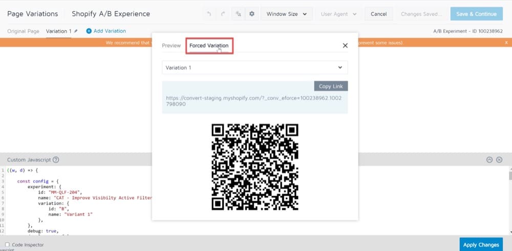Switch to the Original Page tab
The height and width of the screenshot is (251, 512).
[23, 31]
